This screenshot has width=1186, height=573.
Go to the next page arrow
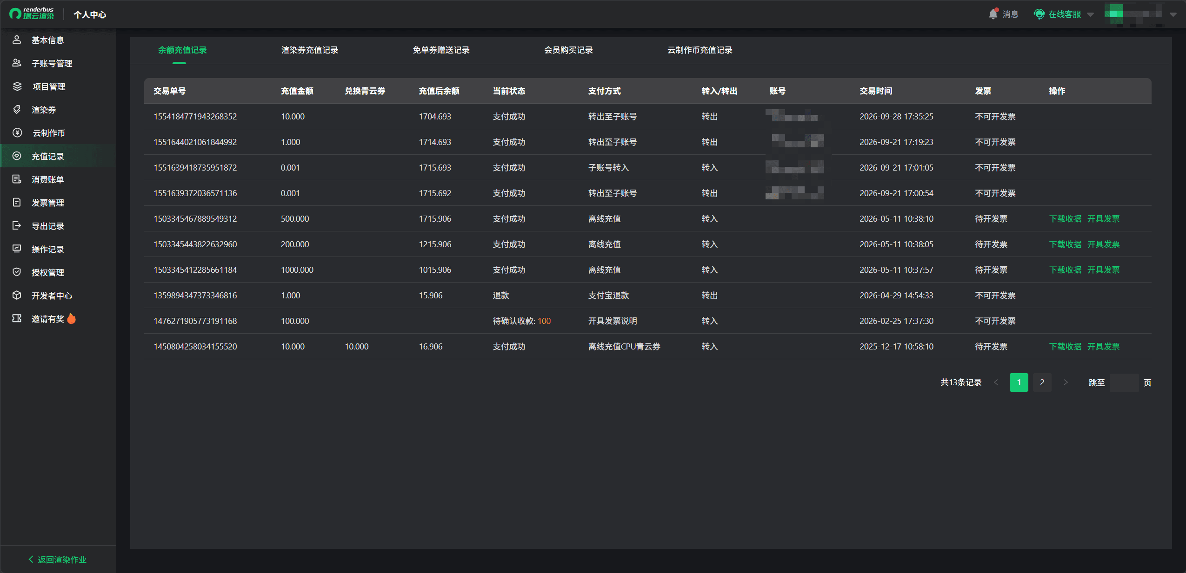tap(1066, 382)
